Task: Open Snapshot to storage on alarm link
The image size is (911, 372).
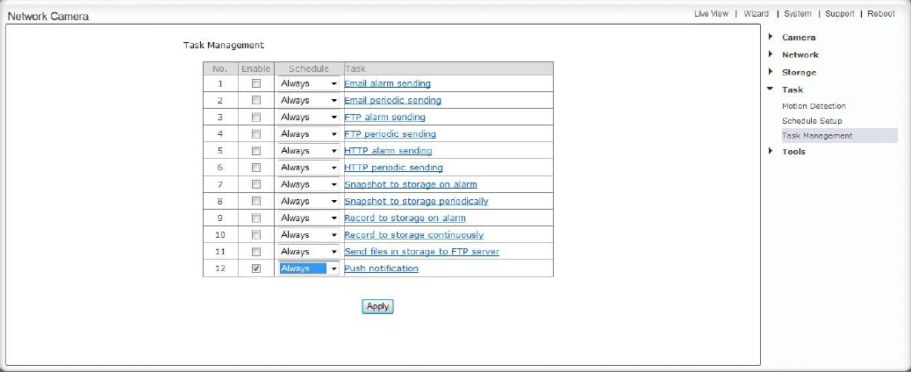Action: point(411,185)
